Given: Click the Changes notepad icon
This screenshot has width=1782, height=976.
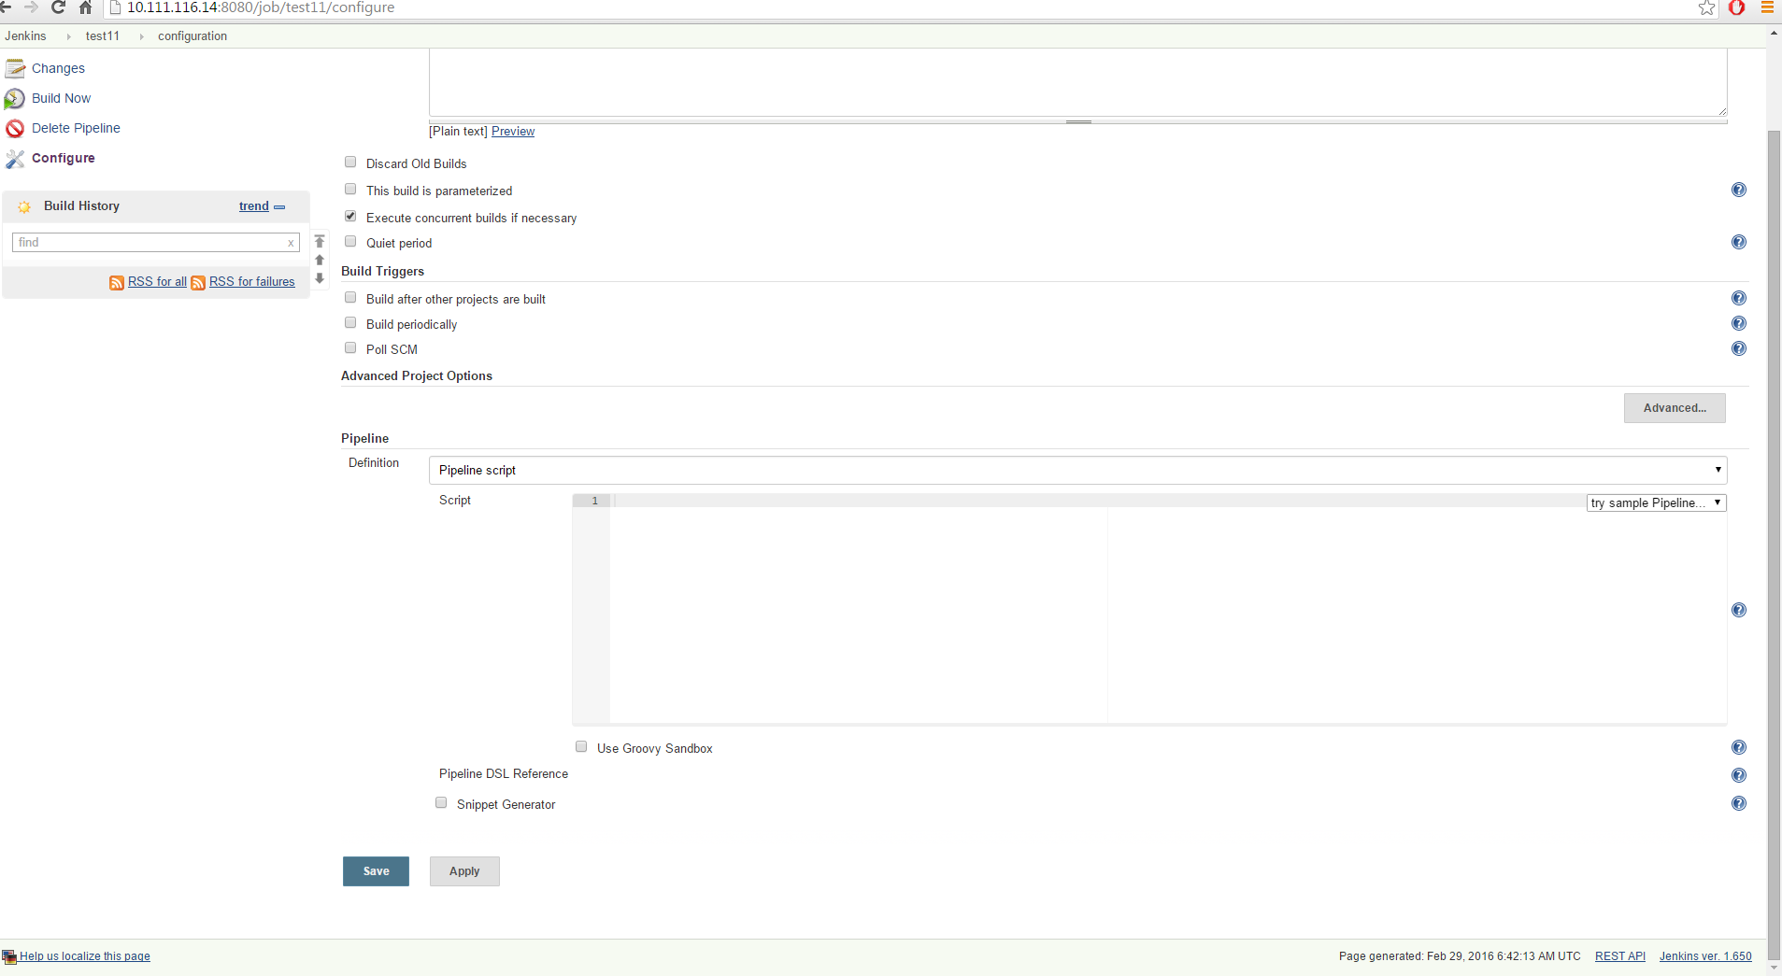Looking at the screenshot, I should (15, 69).
